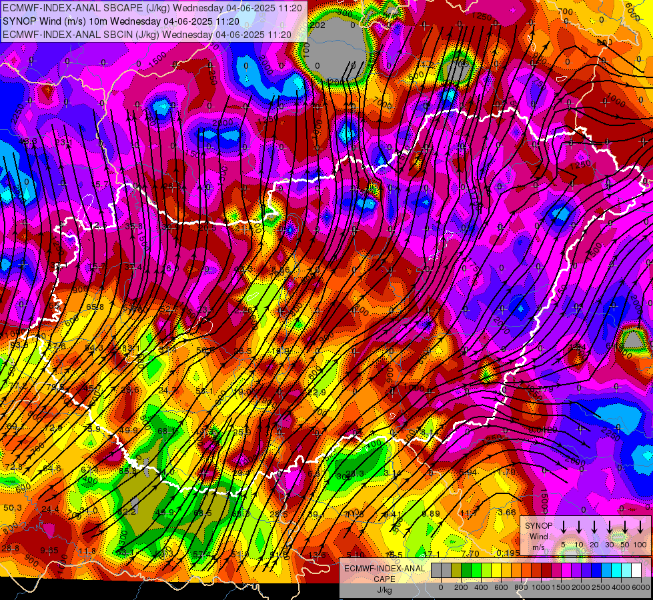Click the 1.70 station value on the map
The height and width of the screenshot is (600, 653).
(506, 472)
